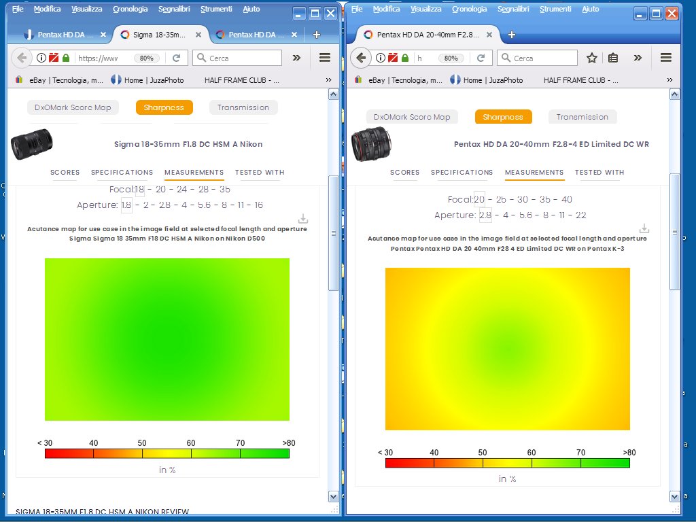696x522 pixels.
Task: Open TESTED WITH section for Sigma
Action: tap(260, 172)
